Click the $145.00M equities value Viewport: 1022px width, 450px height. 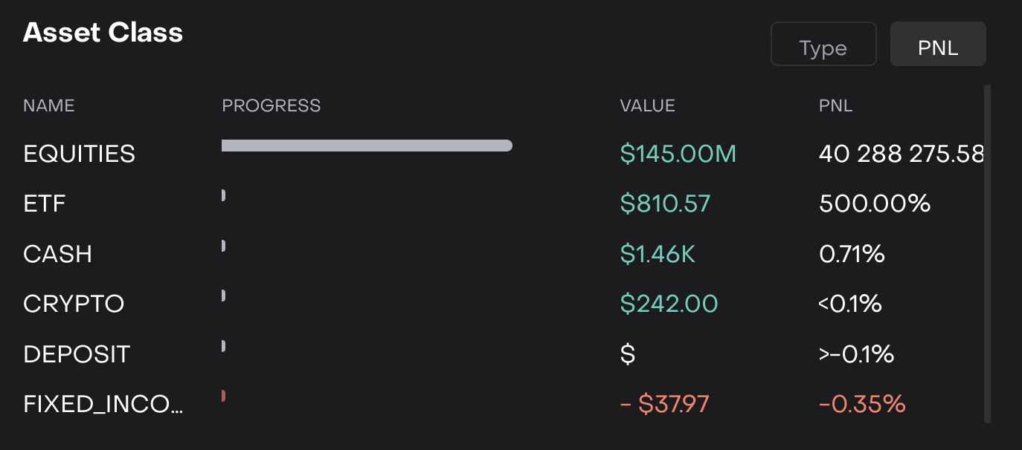pos(678,154)
